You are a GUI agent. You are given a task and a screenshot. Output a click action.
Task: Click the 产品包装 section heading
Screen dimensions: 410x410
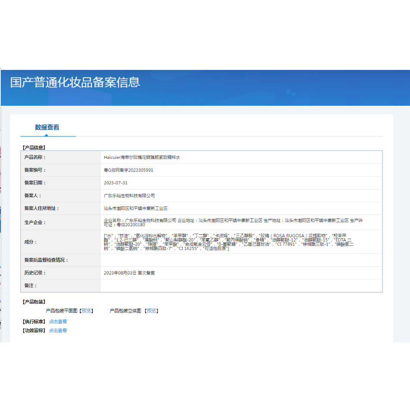pyautogui.click(x=34, y=302)
